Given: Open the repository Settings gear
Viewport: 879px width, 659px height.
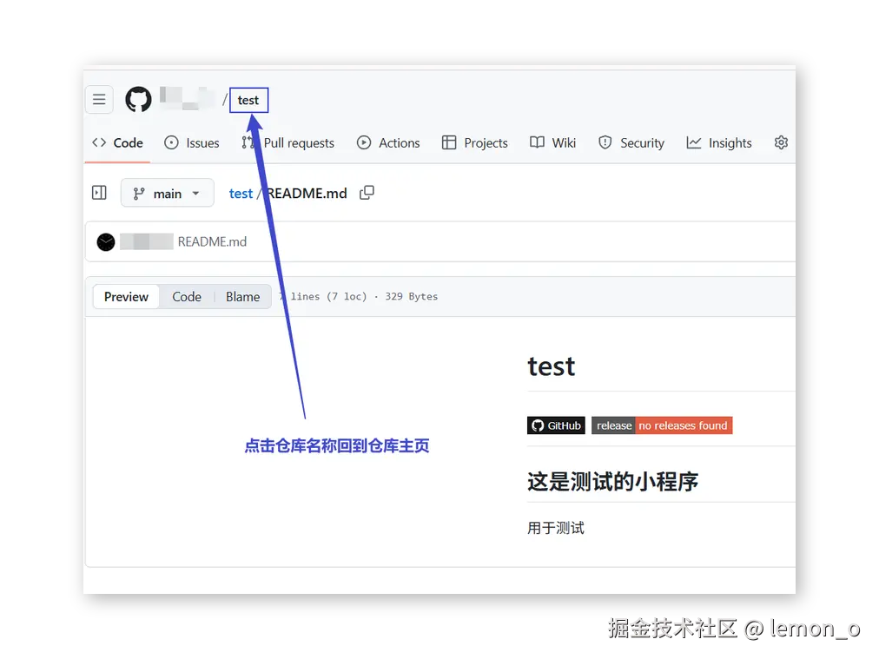Looking at the screenshot, I should (781, 142).
